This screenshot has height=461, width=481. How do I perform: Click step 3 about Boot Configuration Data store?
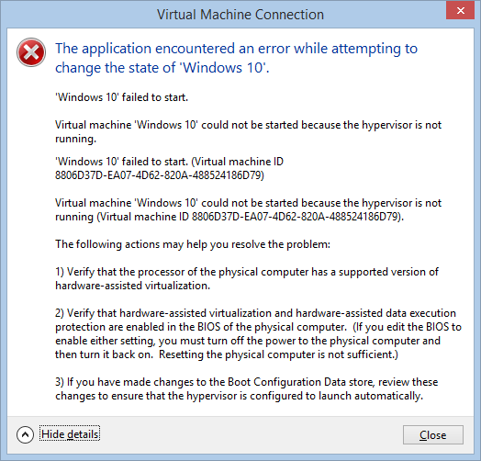246,388
